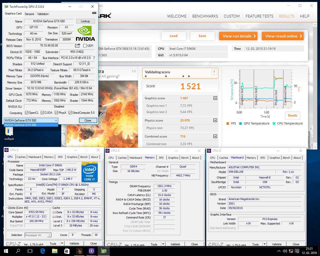320x256 pixels.
Task: Open the action center notification icon
Action: 297,251
